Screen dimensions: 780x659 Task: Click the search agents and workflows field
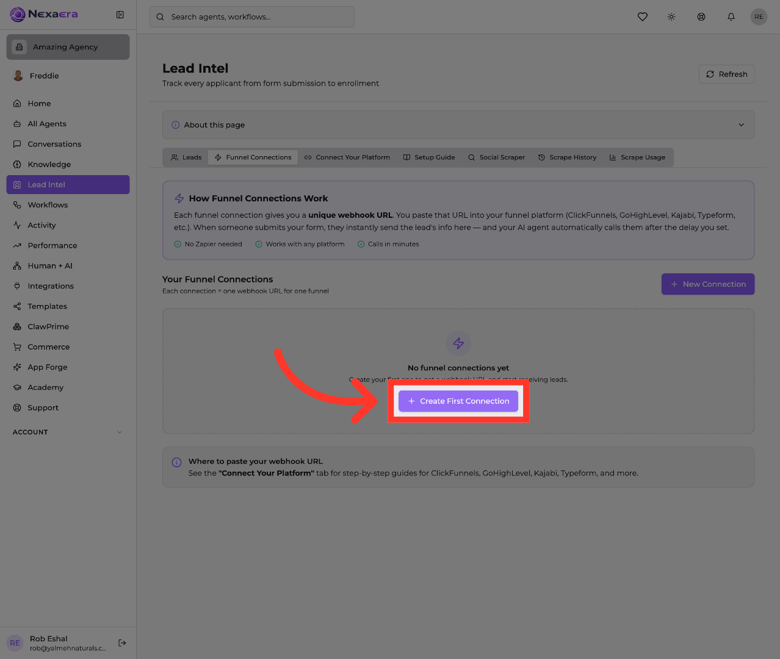click(252, 17)
